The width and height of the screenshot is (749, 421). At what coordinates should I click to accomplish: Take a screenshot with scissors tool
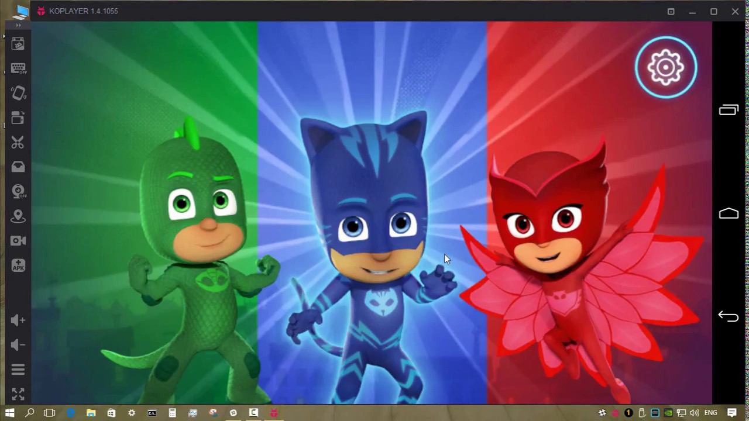point(18,142)
